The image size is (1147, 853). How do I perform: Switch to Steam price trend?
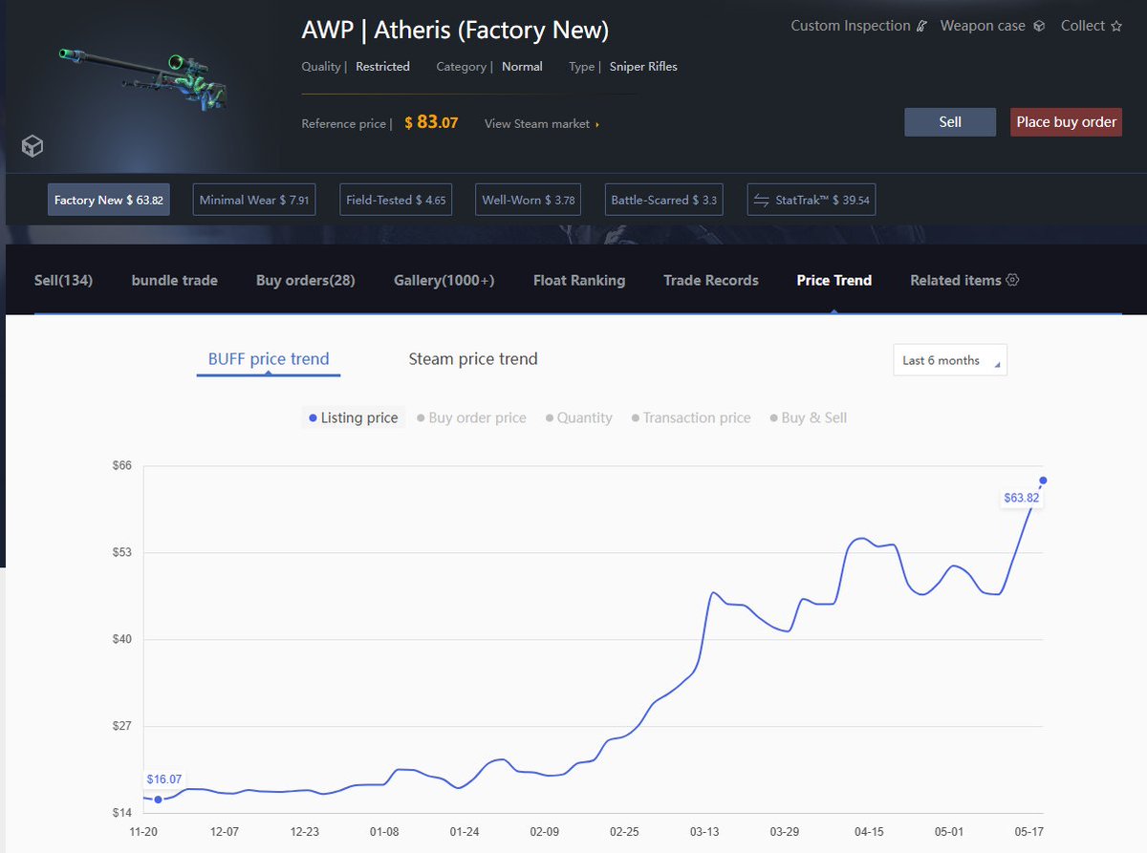click(473, 359)
